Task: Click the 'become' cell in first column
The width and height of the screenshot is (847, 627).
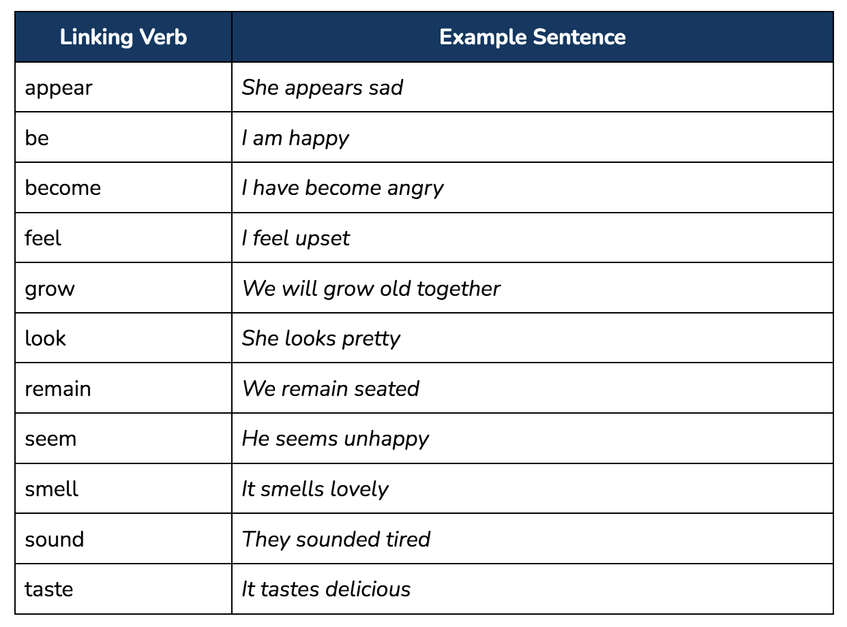Action: (123, 187)
